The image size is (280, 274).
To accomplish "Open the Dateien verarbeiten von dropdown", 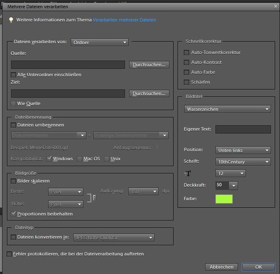I will 100,42.
